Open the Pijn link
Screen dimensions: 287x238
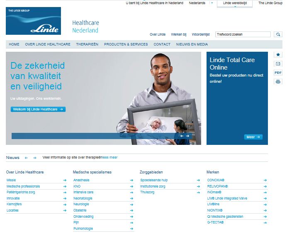pyautogui.click(x=76, y=222)
